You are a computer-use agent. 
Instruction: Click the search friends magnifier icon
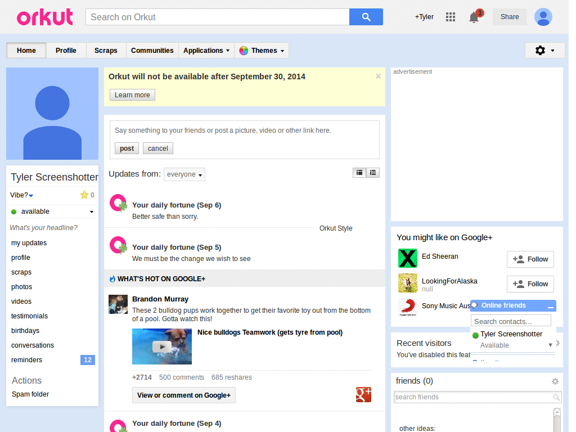coord(556,397)
